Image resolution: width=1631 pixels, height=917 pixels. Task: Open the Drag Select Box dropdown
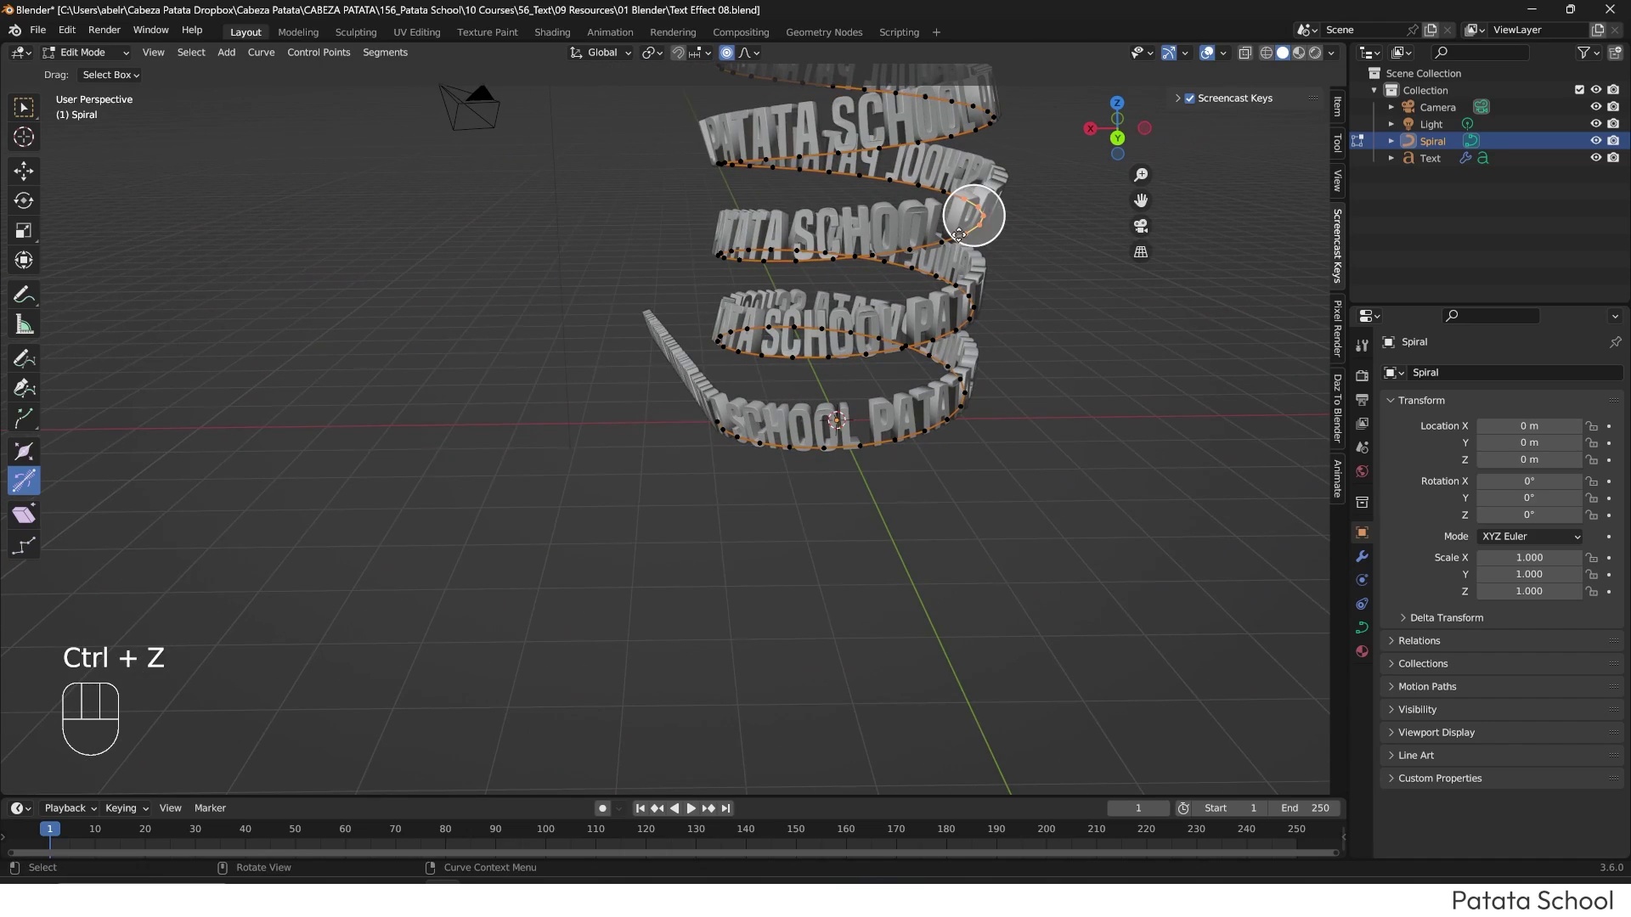[110, 75]
